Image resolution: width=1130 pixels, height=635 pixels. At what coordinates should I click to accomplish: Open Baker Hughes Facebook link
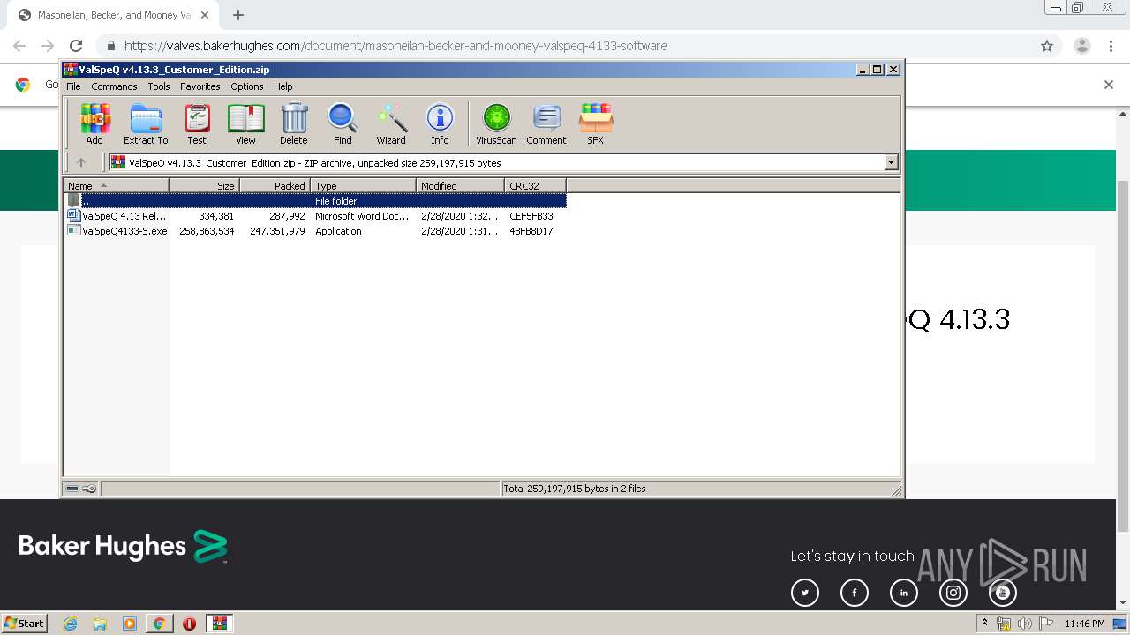coord(855,593)
